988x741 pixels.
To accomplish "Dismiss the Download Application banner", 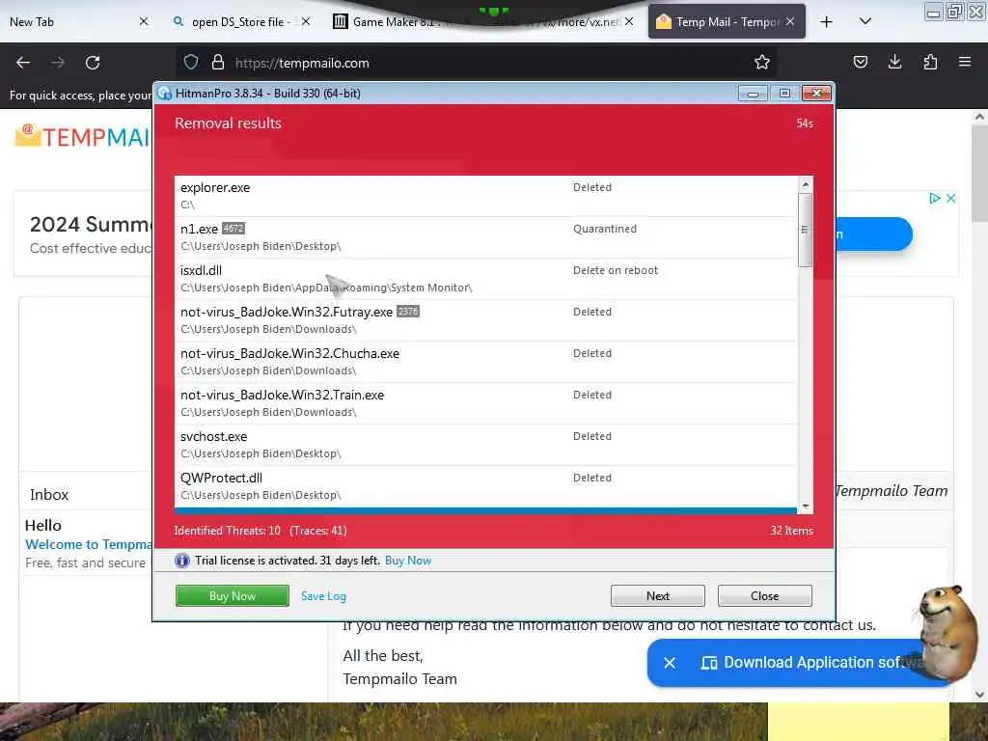I will (x=670, y=663).
